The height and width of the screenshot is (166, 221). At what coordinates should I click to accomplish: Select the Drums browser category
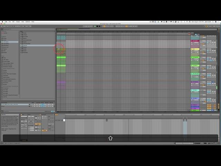tap(5, 40)
